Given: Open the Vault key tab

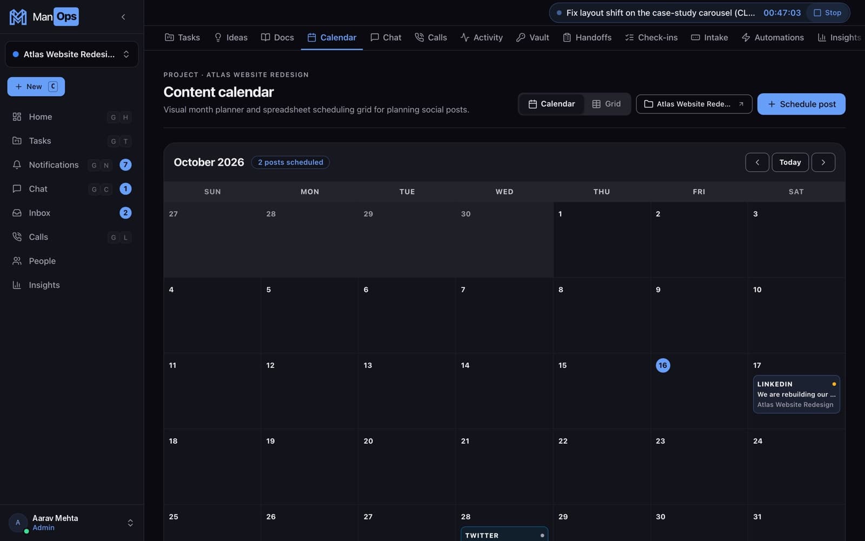Looking at the screenshot, I should [533, 37].
